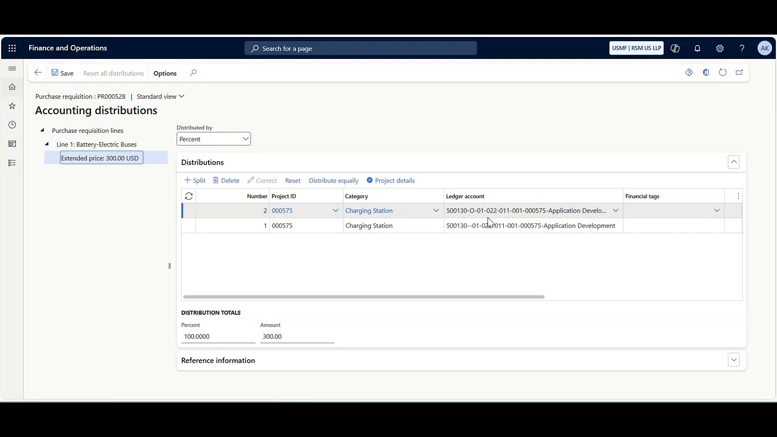Click the personalization diamond icon in action pane
Image resolution: width=777 pixels, height=437 pixels.
(x=689, y=73)
